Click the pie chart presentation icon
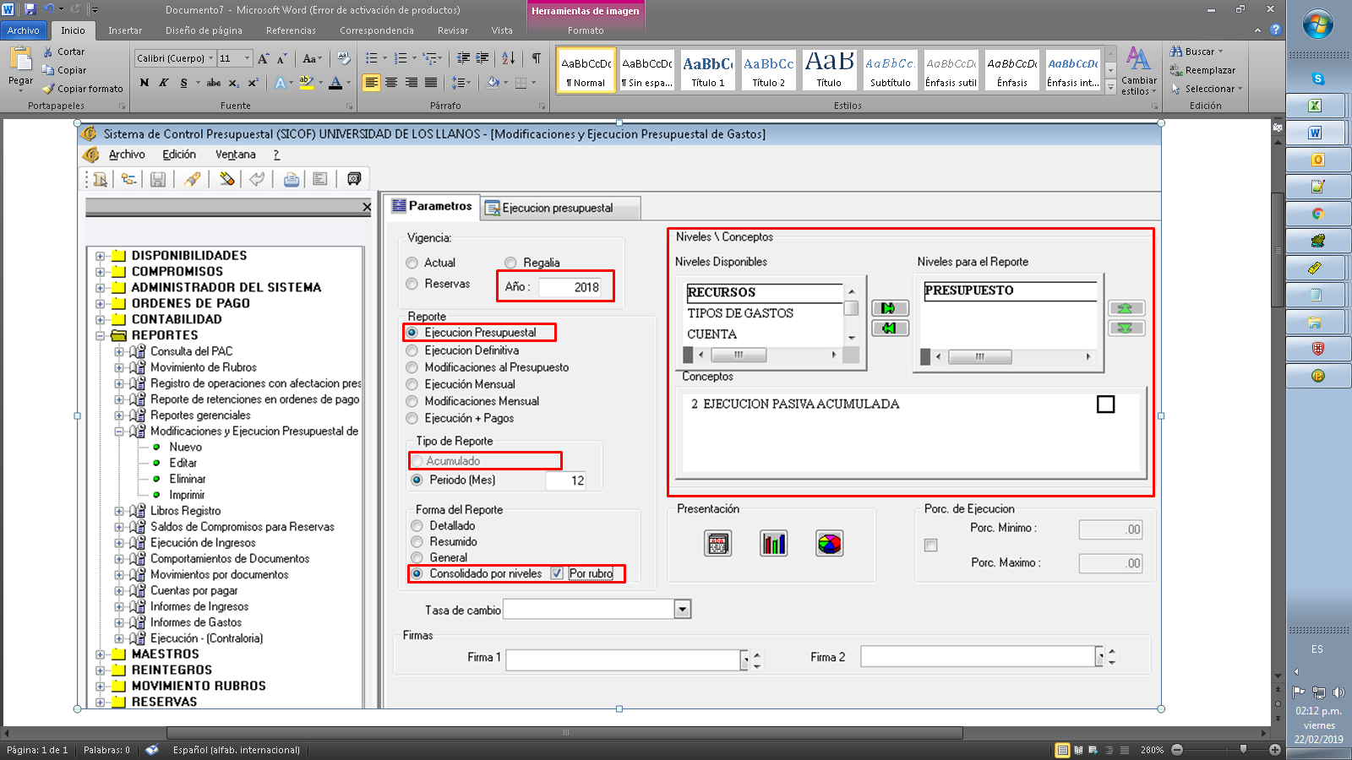Screen dimensions: 1352x760 coord(829,544)
